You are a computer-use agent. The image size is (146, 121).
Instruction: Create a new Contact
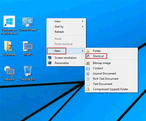111,68
